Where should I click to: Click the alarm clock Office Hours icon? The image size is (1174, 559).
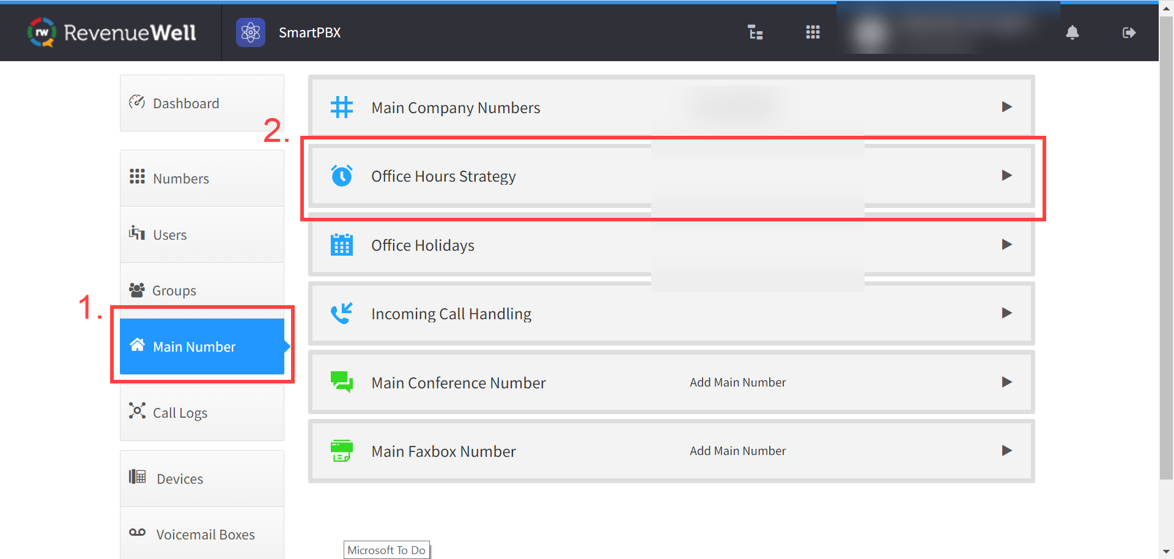[342, 176]
